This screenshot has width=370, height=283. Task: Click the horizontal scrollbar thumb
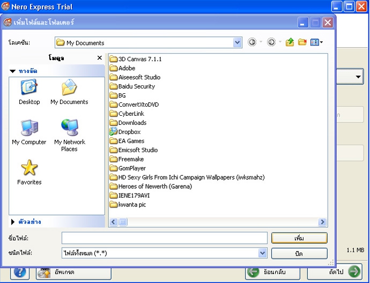pos(123,222)
